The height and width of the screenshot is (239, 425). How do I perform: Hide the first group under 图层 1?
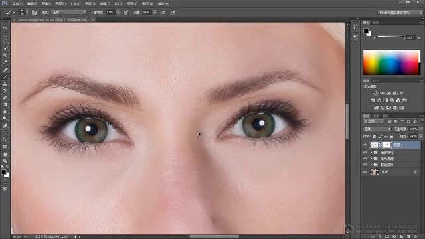(x=365, y=153)
